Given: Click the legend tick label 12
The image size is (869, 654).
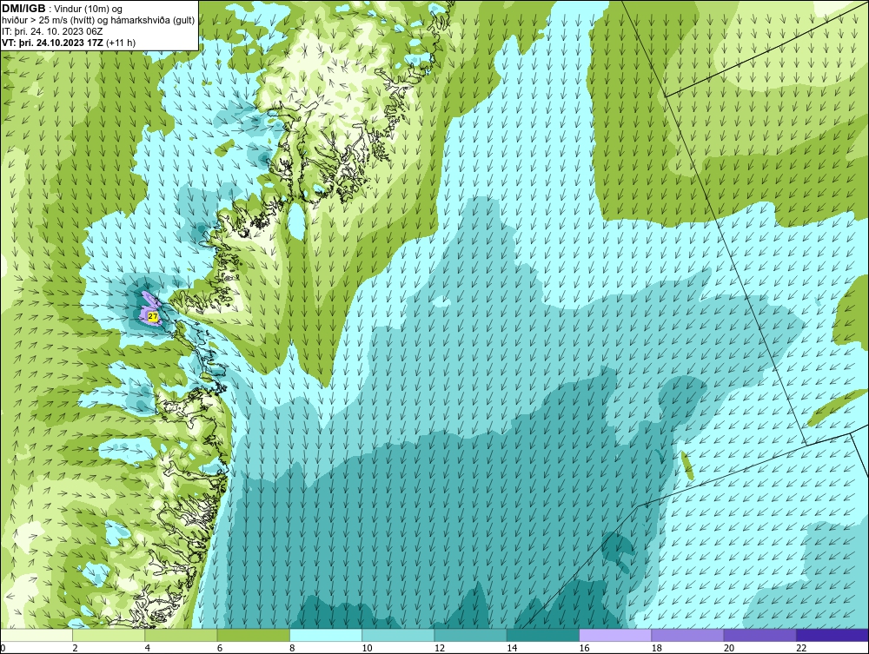Looking at the screenshot, I should [x=440, y=649].
